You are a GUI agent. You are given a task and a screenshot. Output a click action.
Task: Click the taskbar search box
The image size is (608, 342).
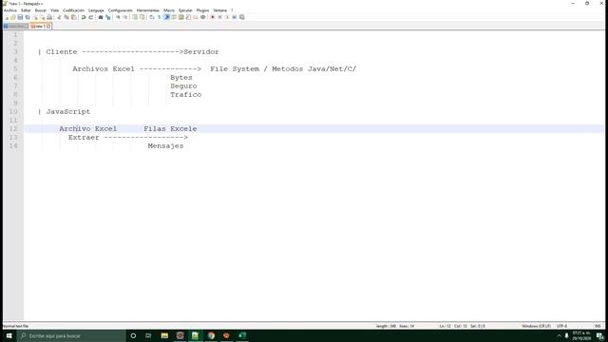tap(71, 335)
